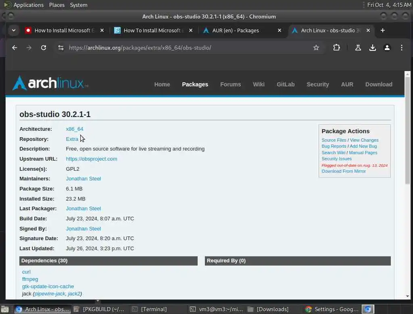413x314 pixels.
Task: Open the System menu in top panel
Action: point(79,5)
